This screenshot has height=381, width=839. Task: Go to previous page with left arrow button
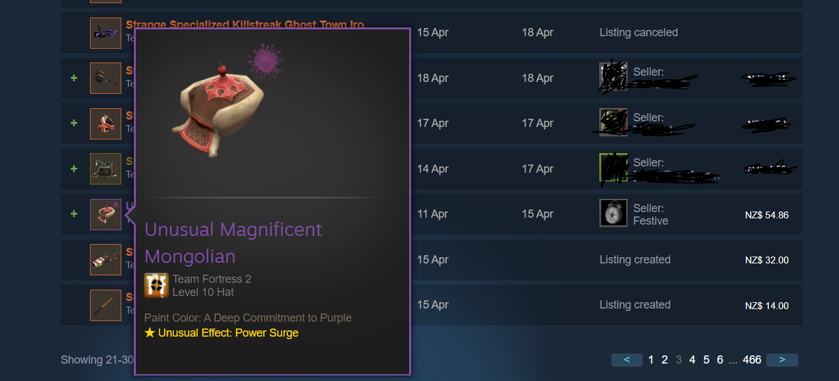click(627, 359)
